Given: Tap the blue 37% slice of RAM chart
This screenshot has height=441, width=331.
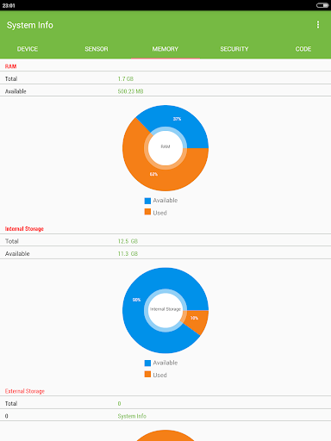Looking at the screenshot, I should (x=177, y=119).
